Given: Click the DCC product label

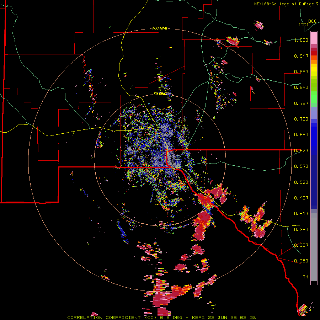Looking at the screenshot, I should click(x=313, y=21).
